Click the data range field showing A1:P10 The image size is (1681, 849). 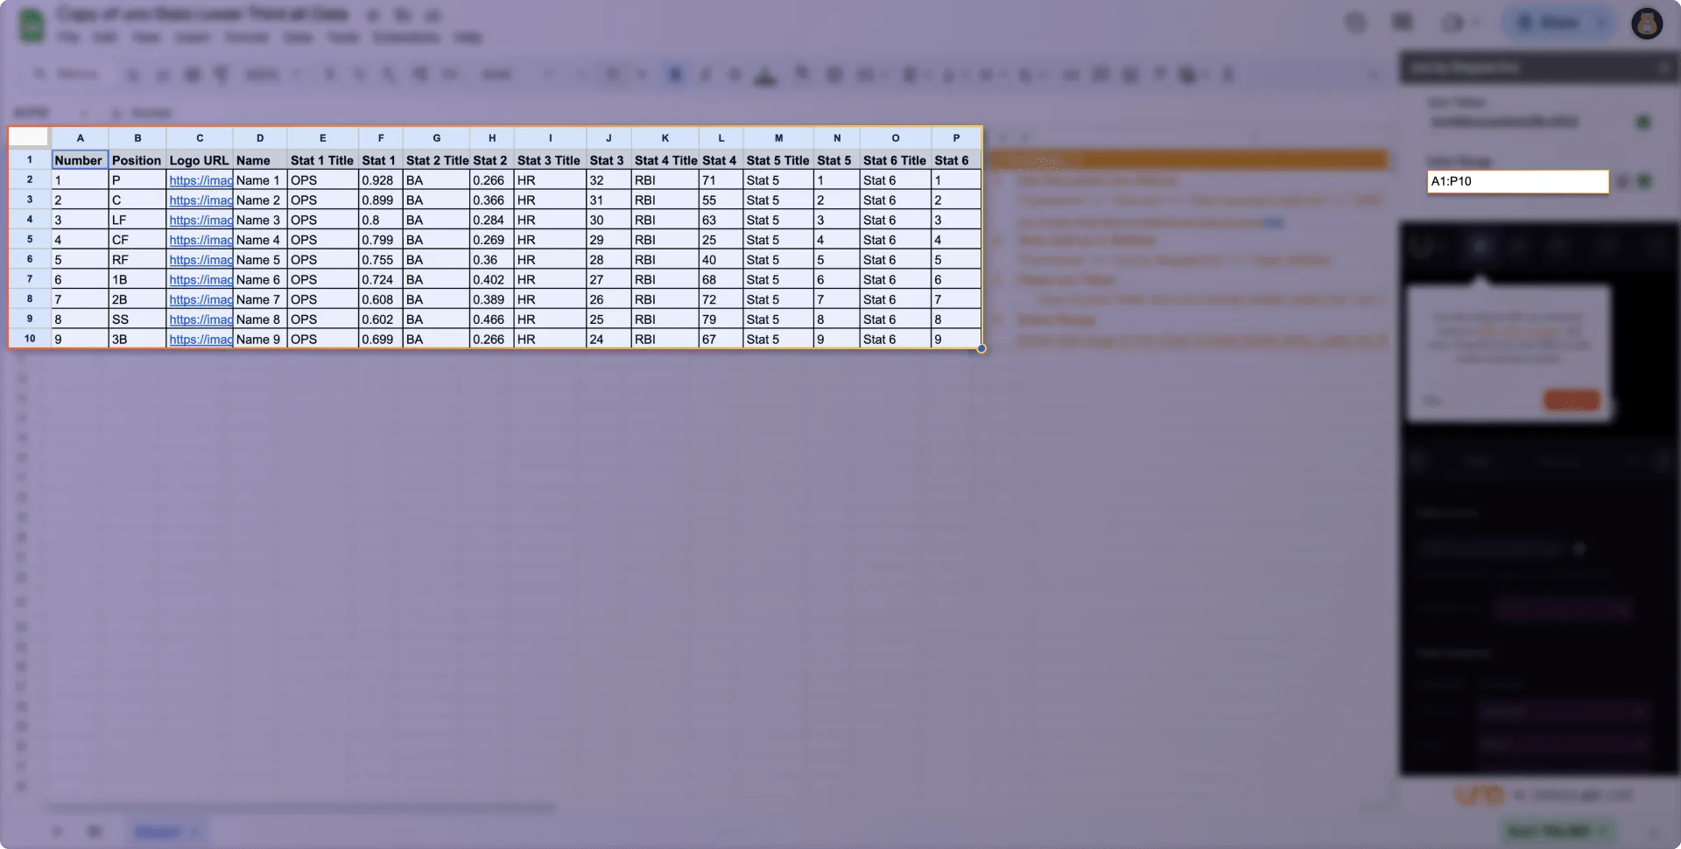click(1517, 181)
